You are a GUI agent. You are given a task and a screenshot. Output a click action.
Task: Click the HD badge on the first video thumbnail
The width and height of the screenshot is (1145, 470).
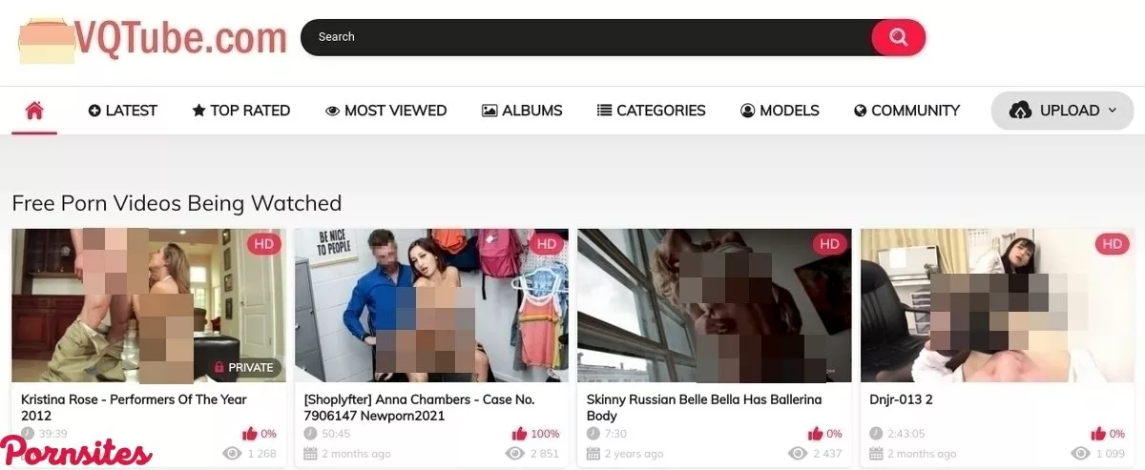[x=263, y=244]
